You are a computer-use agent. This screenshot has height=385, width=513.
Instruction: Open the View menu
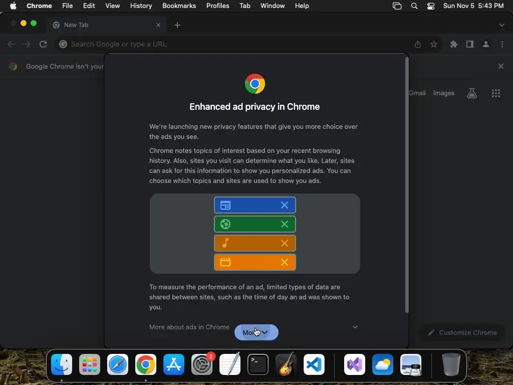(x=112, y=6)
